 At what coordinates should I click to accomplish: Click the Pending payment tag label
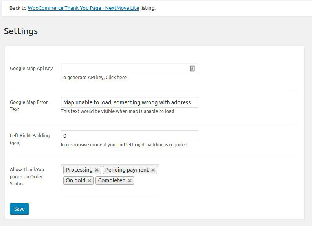click(x=127, y=170)
